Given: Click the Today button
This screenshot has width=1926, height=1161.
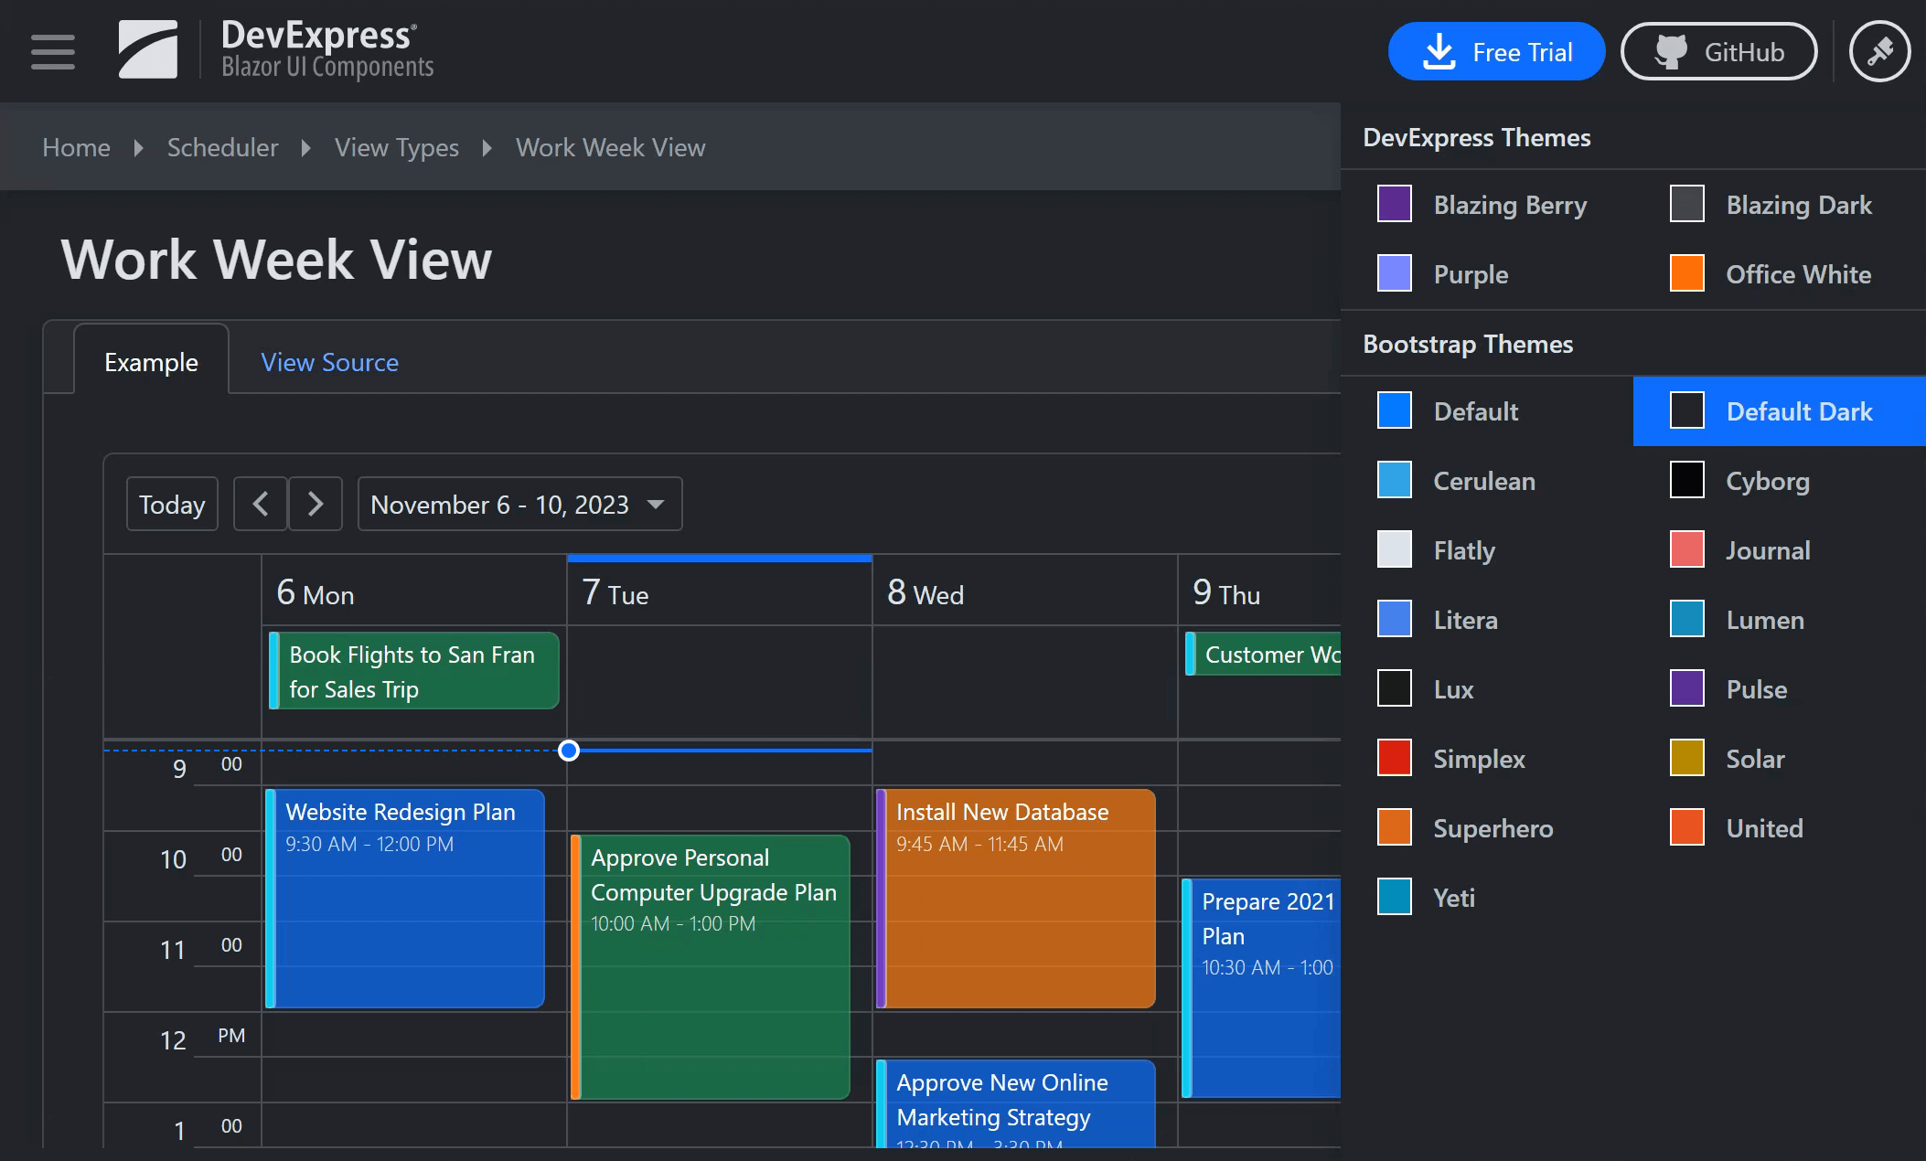Looking at the screenshot, I should coord(171,504).
